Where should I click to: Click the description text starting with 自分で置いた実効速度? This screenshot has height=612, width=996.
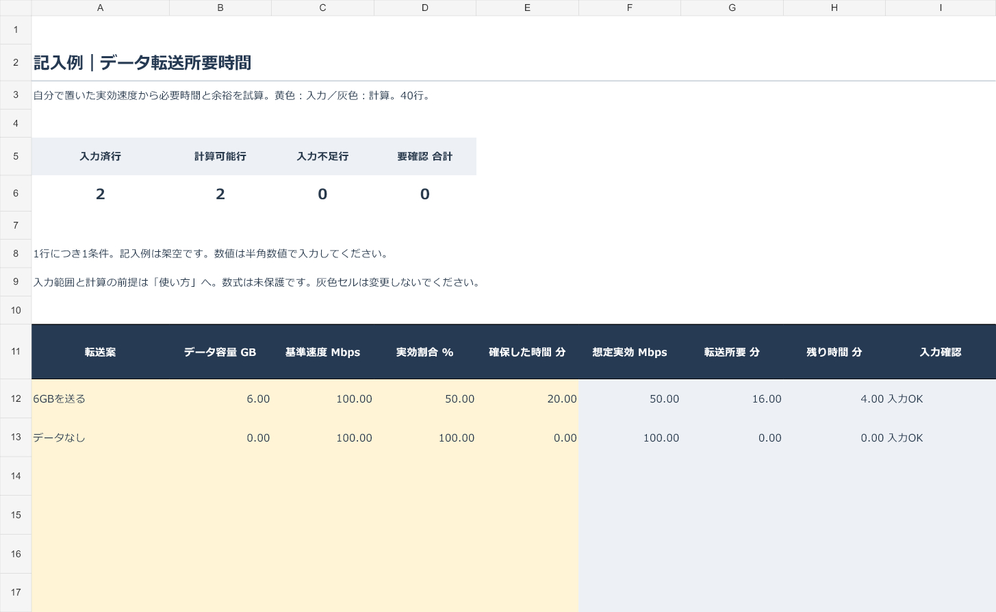pyautogui.click(x=233, y=95)
